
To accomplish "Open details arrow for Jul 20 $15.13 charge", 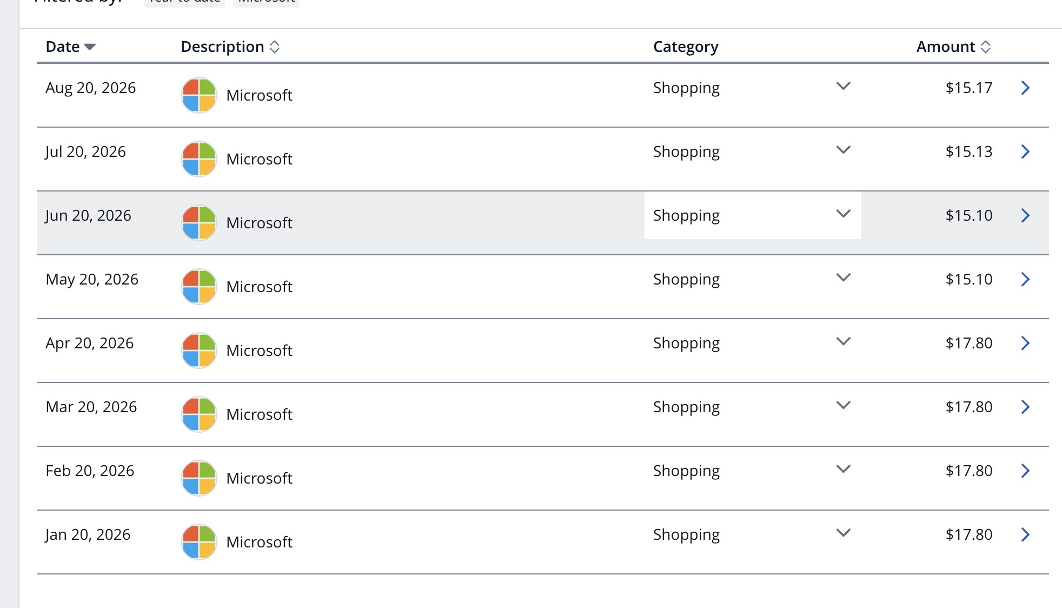I will [x=1025, y=151].
